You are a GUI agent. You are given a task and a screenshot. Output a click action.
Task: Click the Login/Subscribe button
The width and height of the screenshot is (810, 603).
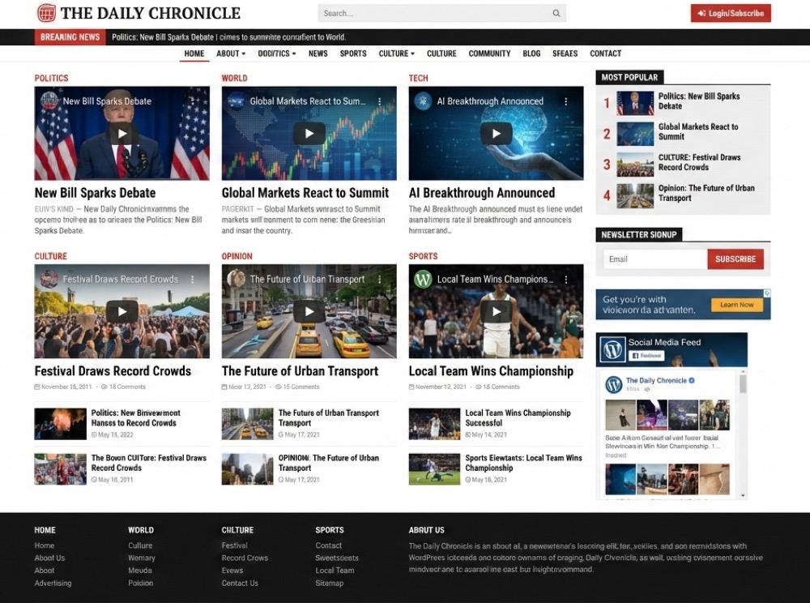click(730, 13)
